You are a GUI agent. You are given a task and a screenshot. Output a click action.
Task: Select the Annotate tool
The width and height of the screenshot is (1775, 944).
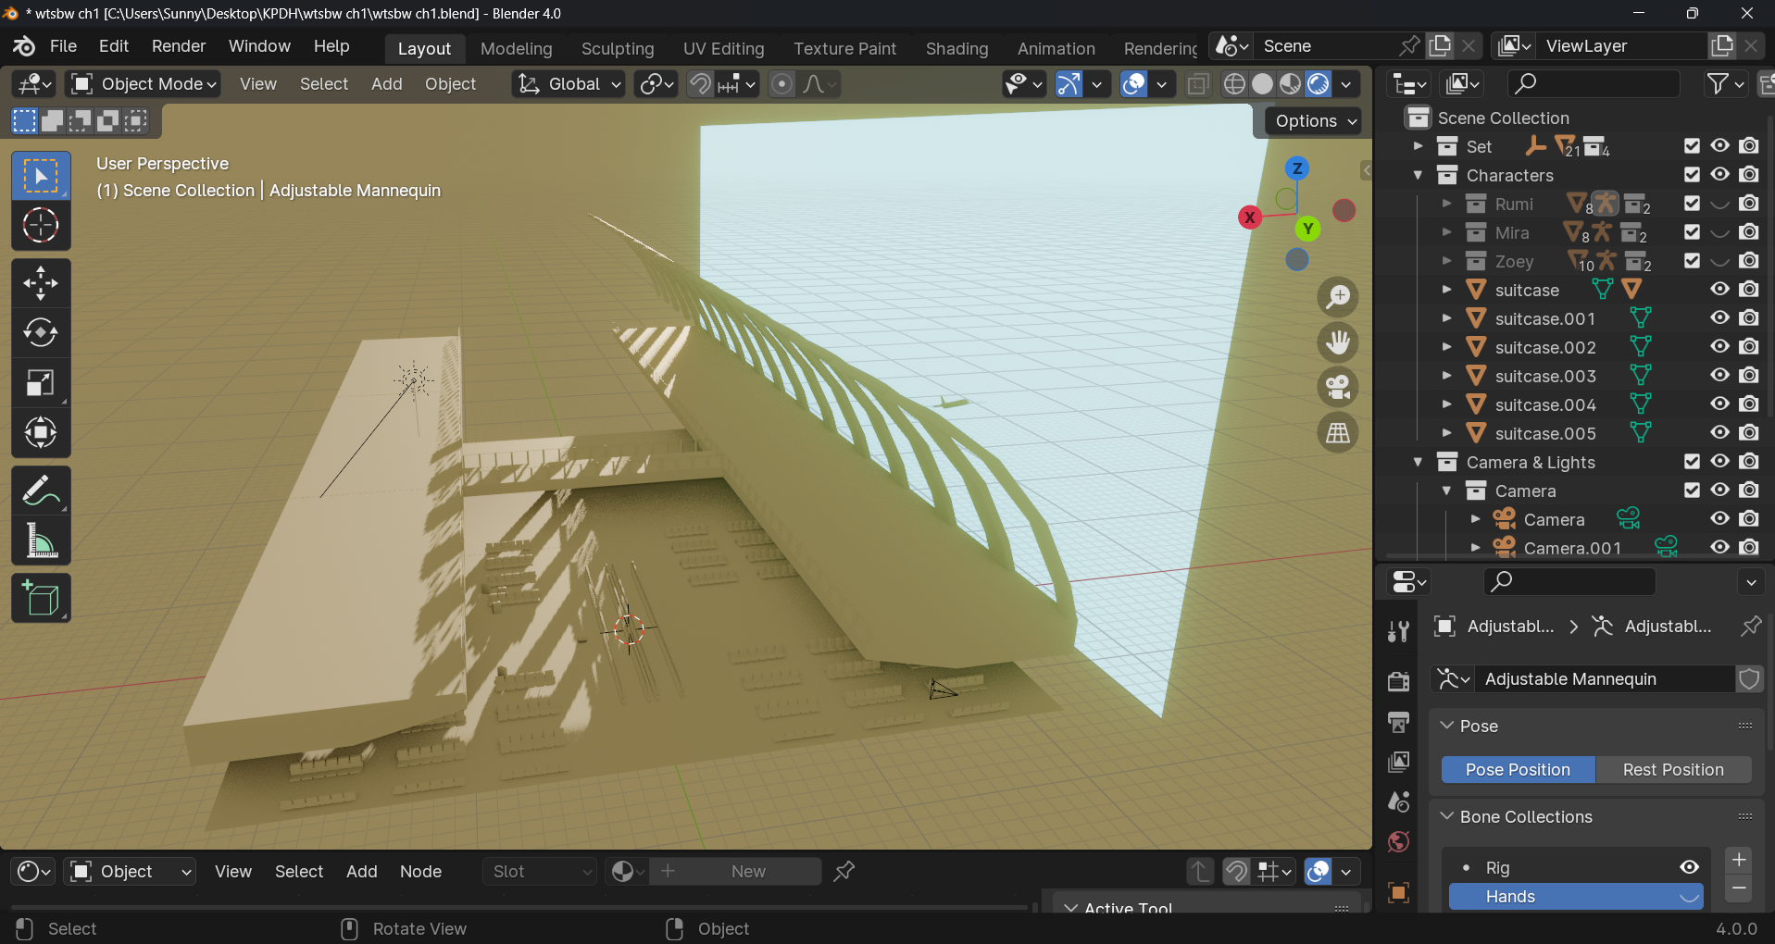(x=41, y=491)
